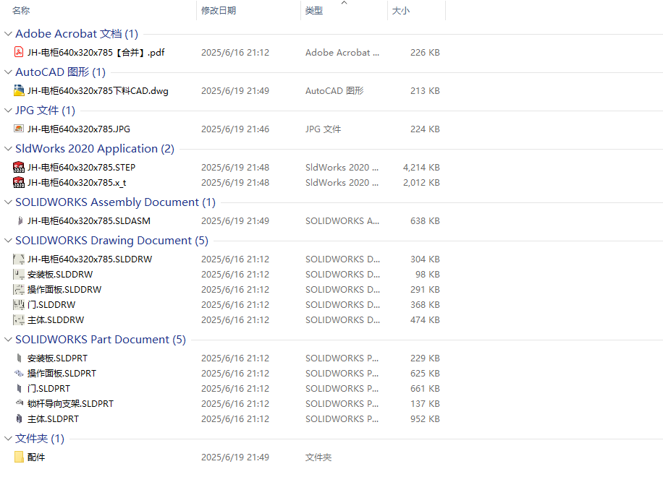Select file 安装板.SLDDRW
Viewport: 663px width, 477px height.
tap(60, 275)
